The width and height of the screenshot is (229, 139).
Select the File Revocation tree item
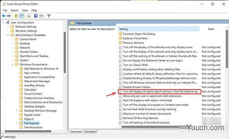(x=33, y=128)
